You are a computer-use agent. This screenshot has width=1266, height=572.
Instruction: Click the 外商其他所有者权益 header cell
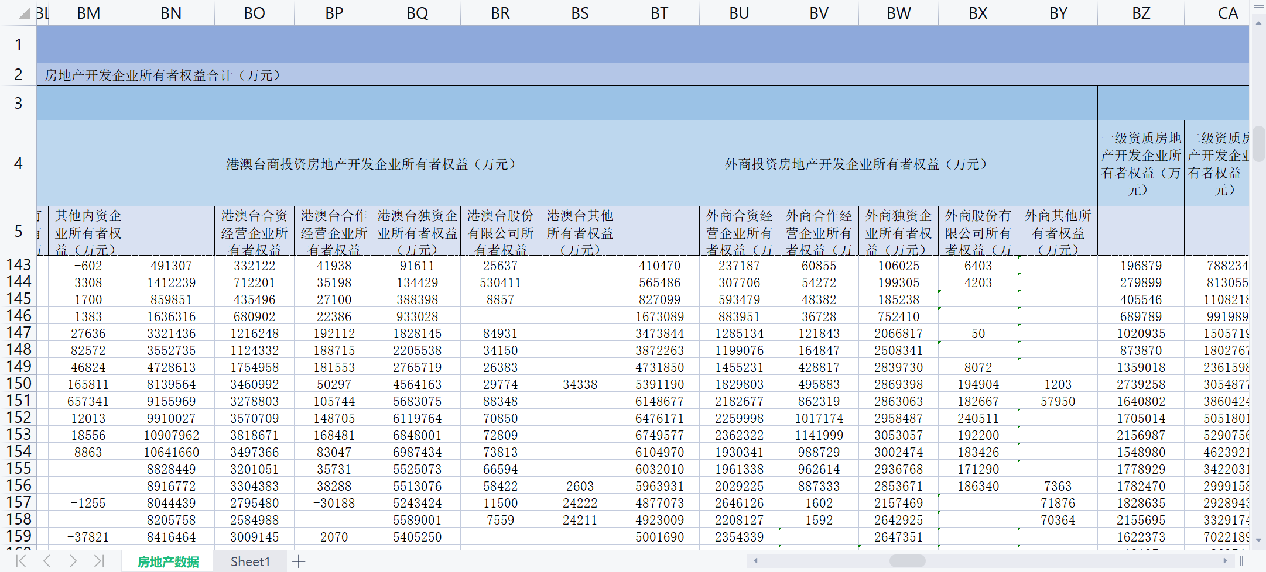pos(1058,231)
